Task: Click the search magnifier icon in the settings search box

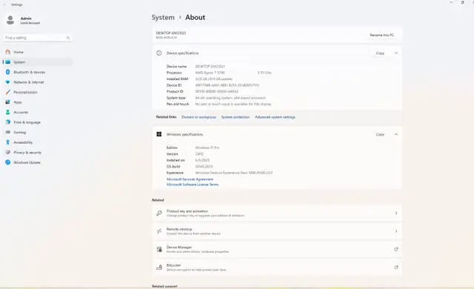Action: 68,38
